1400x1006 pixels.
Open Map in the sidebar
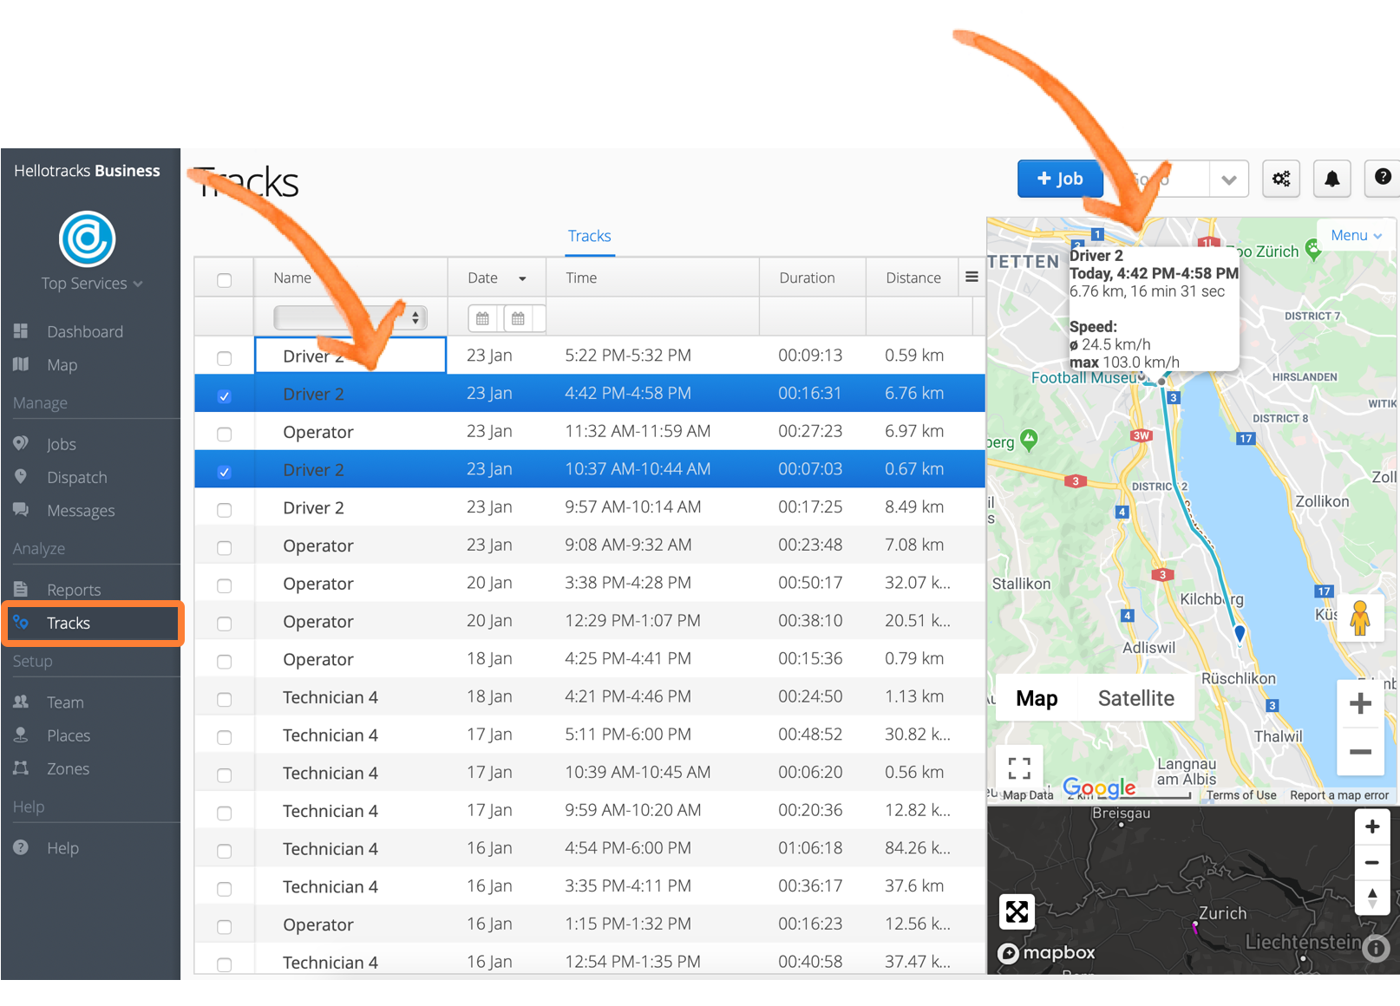pos(62,365)
